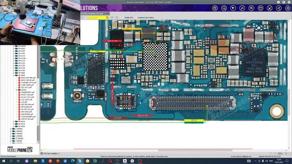Toggle the Enable PCI checkbox
The width and height of the screenshot is (292, 164).
123,17
